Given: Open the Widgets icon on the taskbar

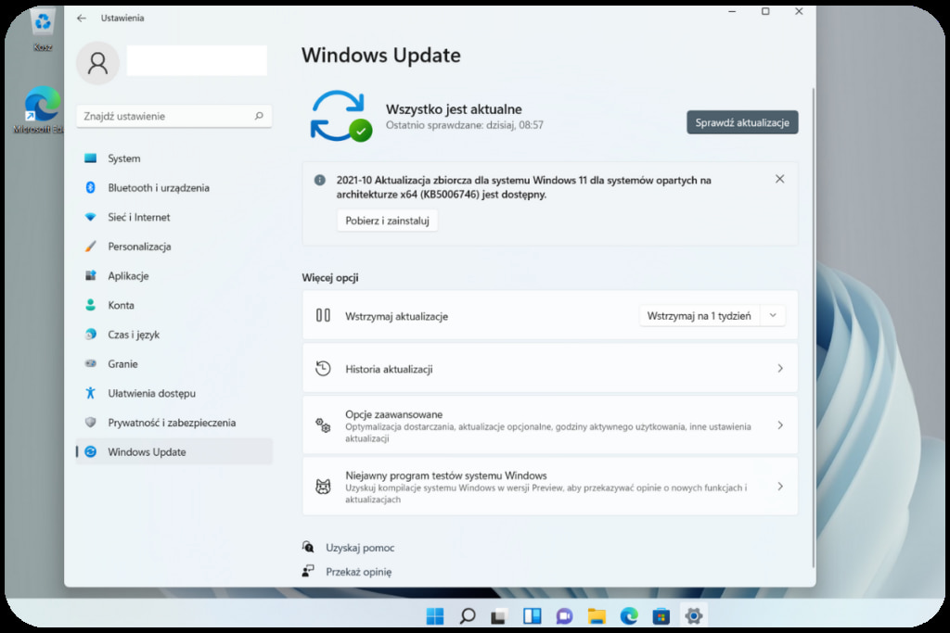Looking at the screenshot, I should click(x=532, y=616).
